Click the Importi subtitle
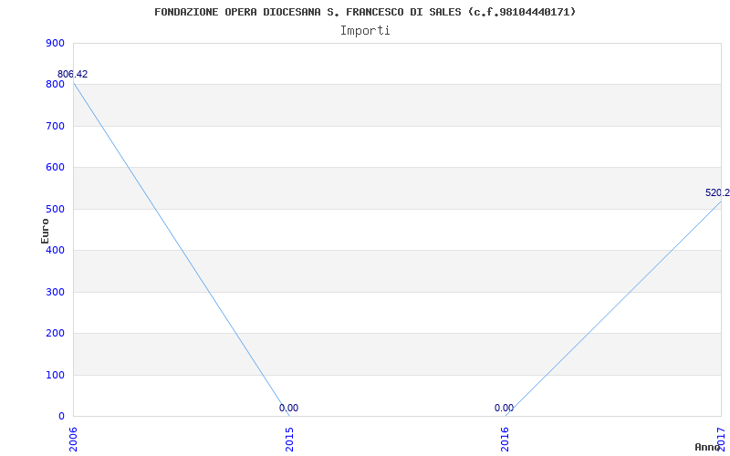Image resolution: width=730 pixels, height=456 pixels. click(x=365, y=31)
